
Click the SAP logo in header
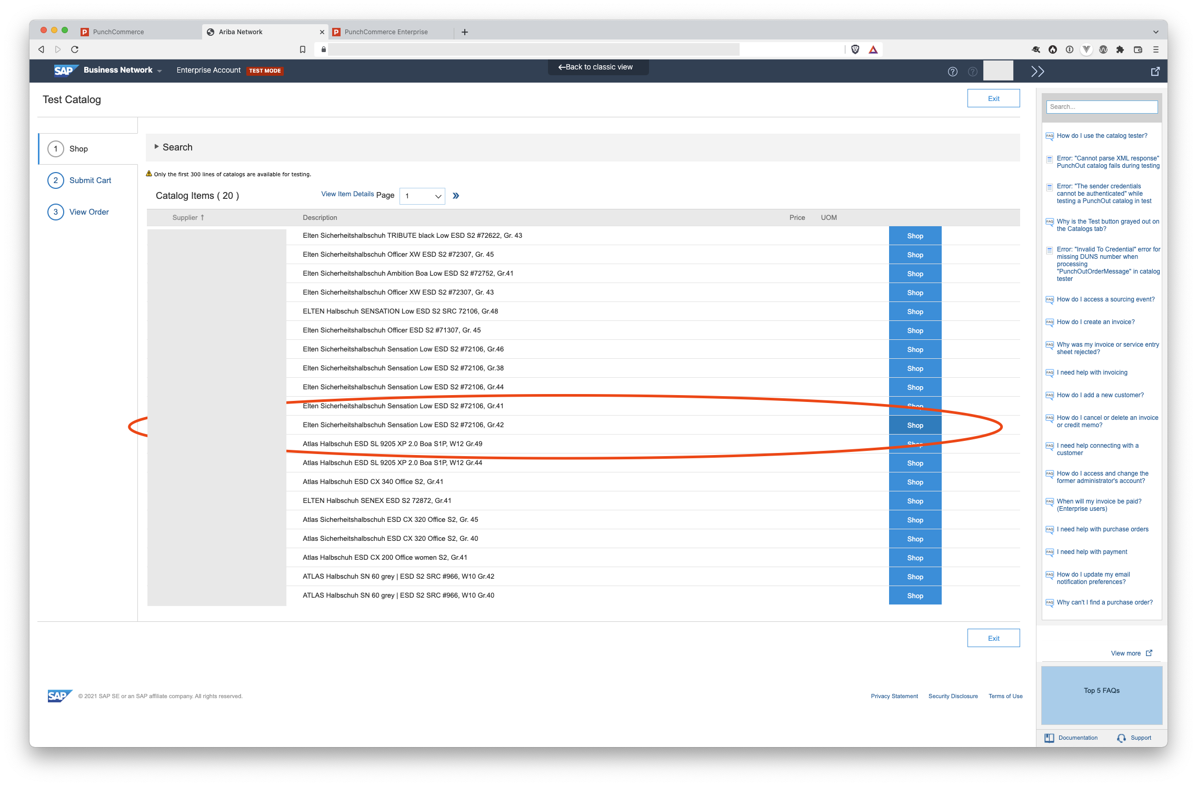(66, 70)
